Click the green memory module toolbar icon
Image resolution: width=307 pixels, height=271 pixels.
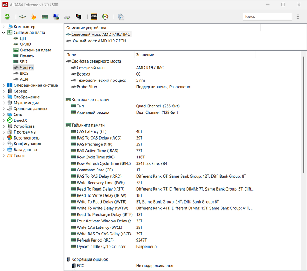(x=45, y=16)
